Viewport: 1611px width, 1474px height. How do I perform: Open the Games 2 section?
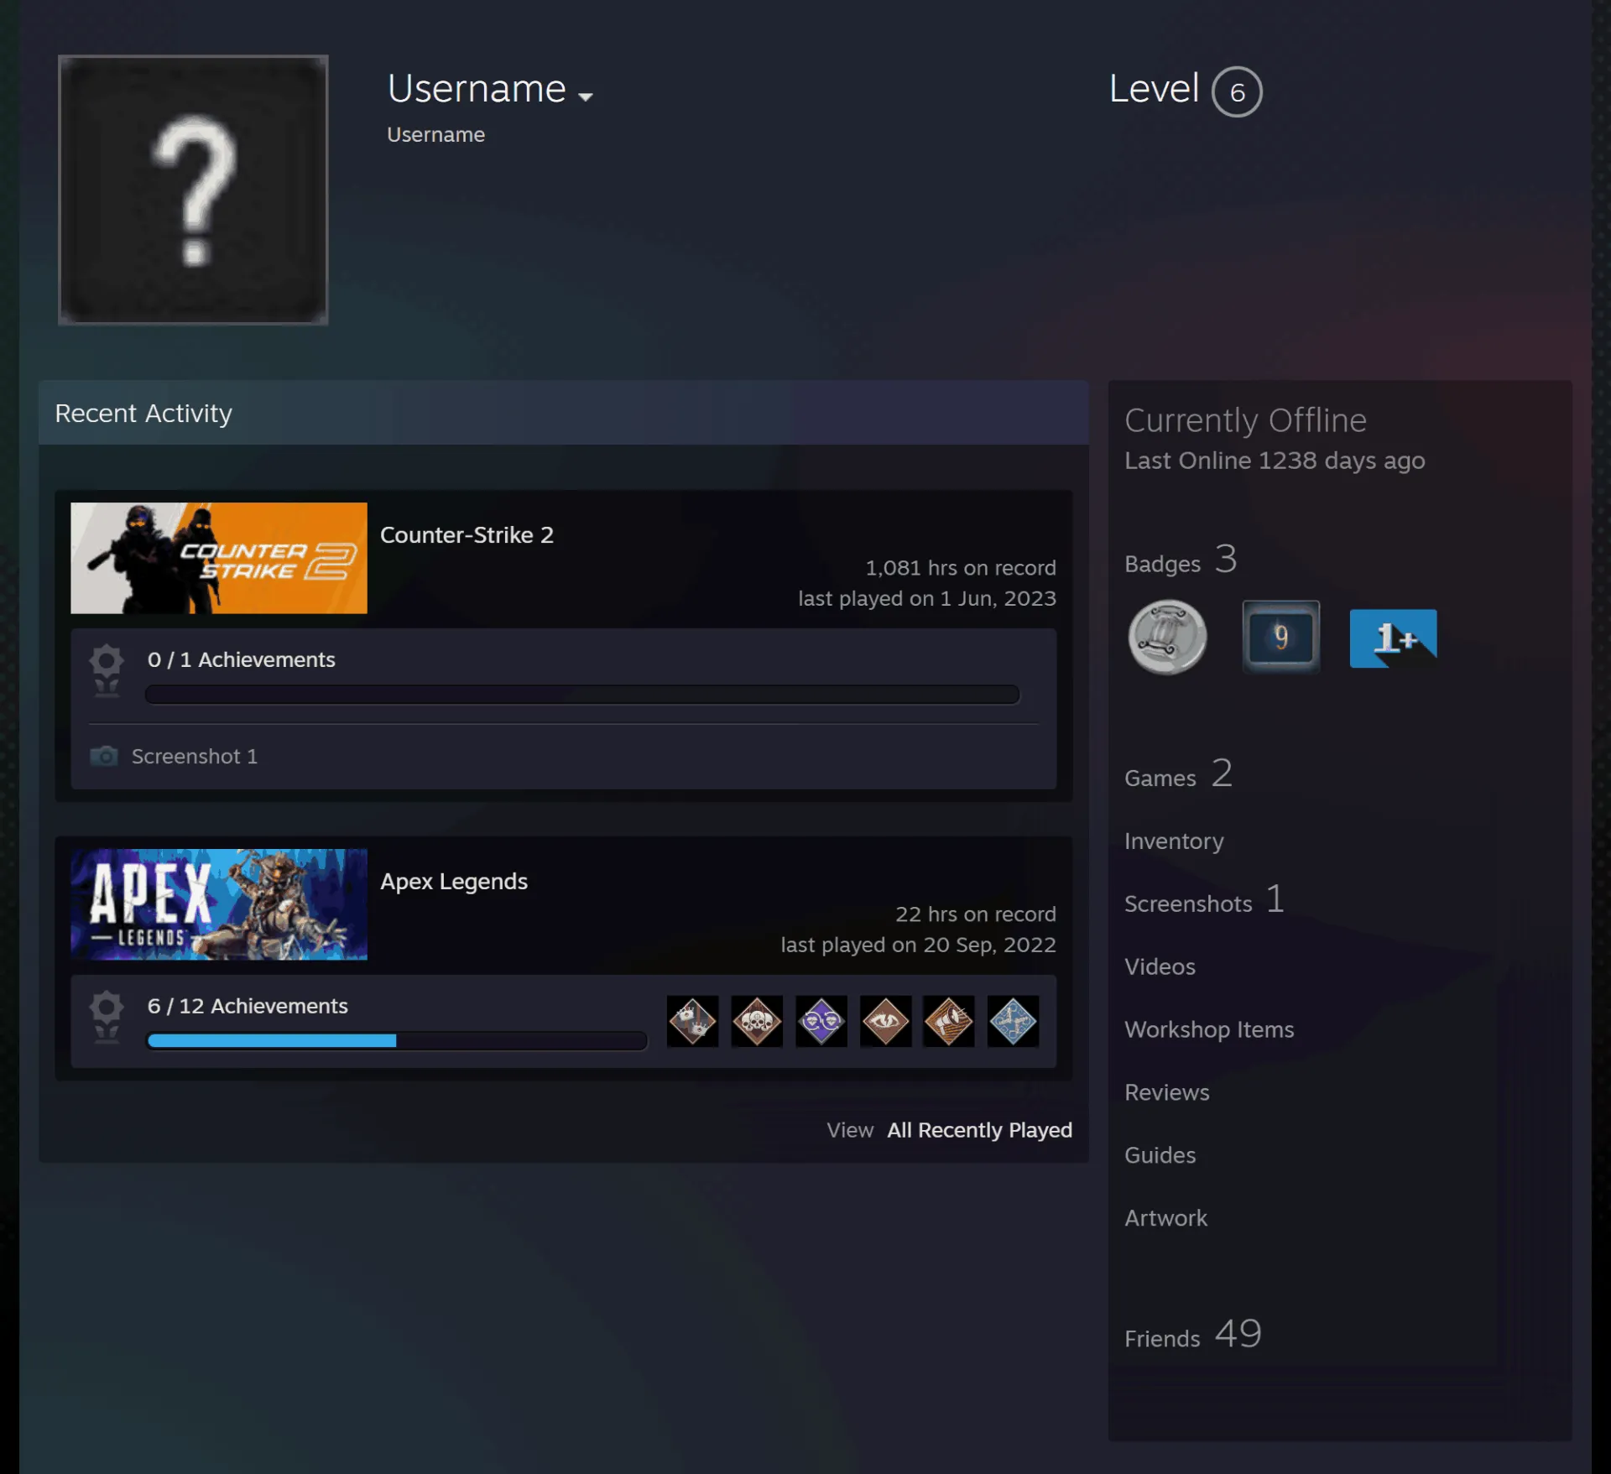click(1178, 773)
